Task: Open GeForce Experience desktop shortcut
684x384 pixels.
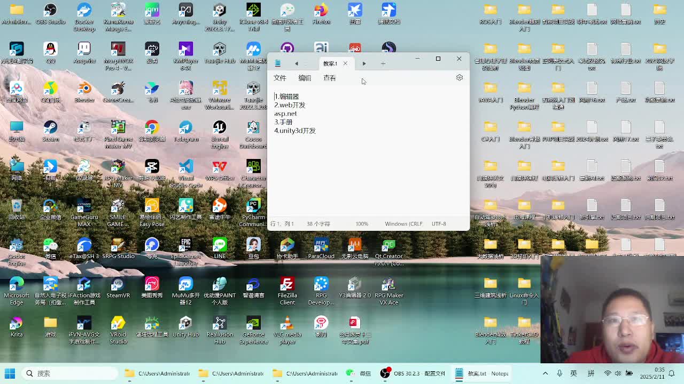Action: [x=253, y=330]
